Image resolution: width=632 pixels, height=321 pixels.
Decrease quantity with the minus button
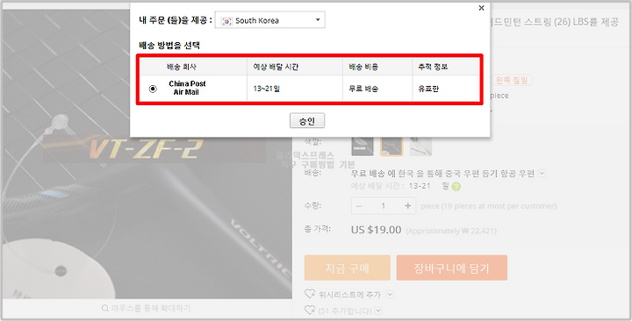tap(359, 206)
